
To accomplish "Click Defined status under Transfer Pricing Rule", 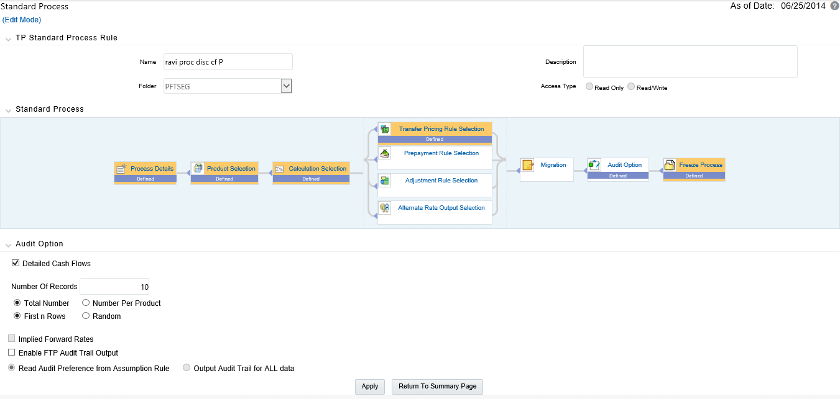I will pos(435,140).
